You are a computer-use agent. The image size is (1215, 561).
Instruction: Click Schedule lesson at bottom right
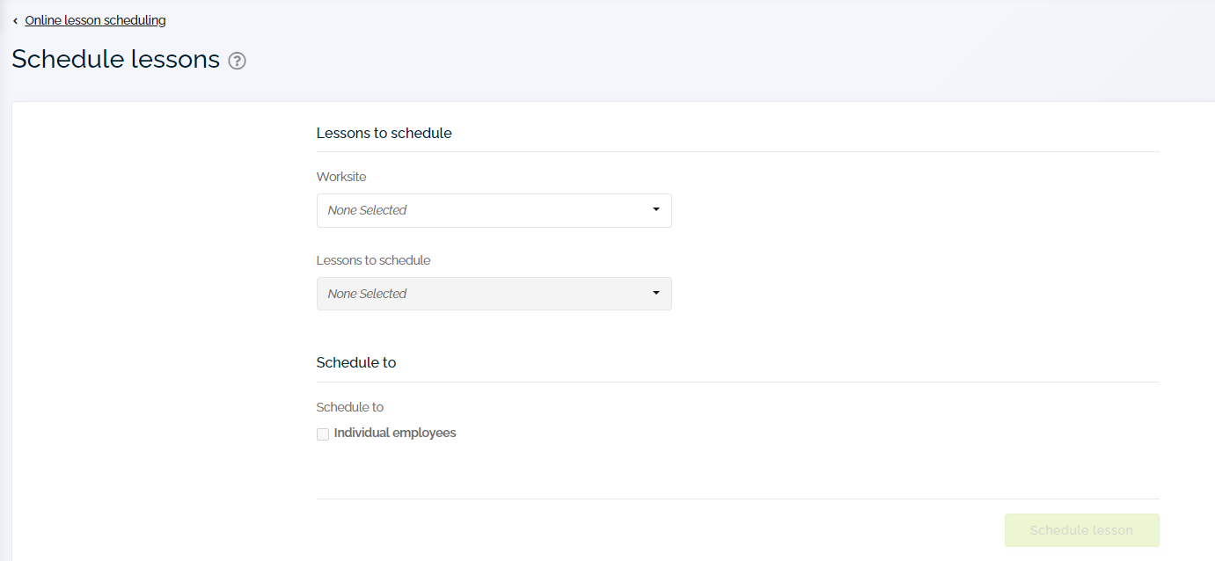coord(1081,530)
